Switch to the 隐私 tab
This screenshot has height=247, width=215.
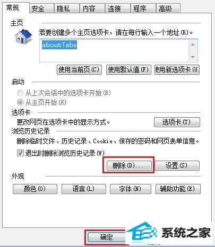66,8
